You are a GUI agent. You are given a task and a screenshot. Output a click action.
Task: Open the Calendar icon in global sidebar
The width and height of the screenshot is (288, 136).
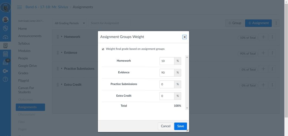[5, 54]
